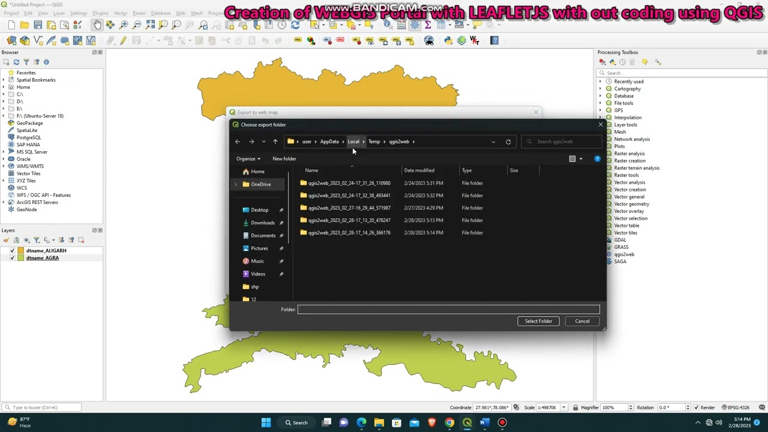
Task: Open the messages log icon in the status bar
Action: (x=763, y=407)
